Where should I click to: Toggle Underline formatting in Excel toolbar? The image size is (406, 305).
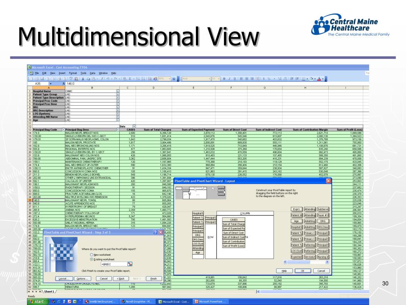pyautogui.click(x=235, y=79)
